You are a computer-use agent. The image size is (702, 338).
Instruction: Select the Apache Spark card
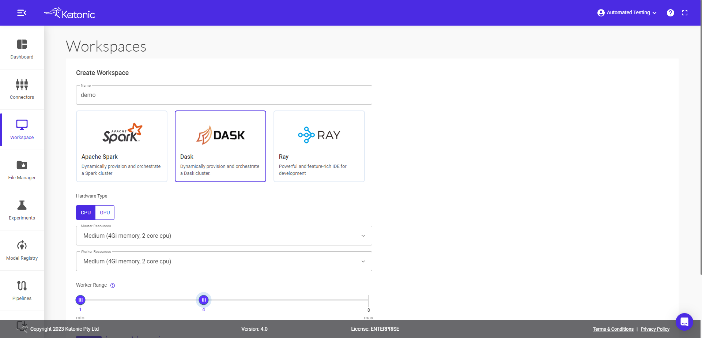122,146
